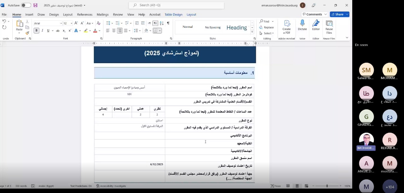This screenshot has width=404, height=193.
Task: Redo the last action
Action: point(4,27)
